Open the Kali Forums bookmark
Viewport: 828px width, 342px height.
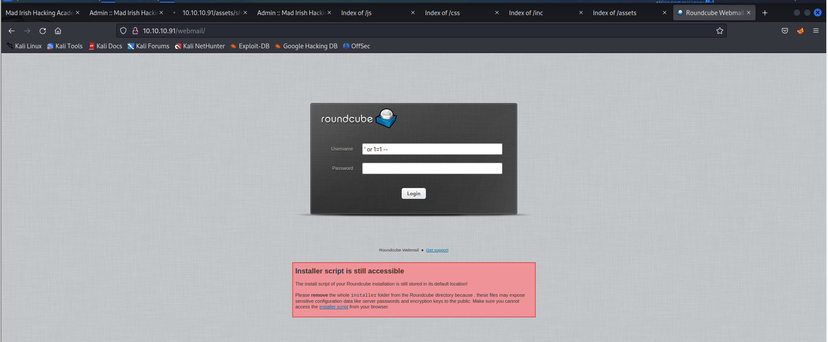pyautogui.click(x=148, y=46)
